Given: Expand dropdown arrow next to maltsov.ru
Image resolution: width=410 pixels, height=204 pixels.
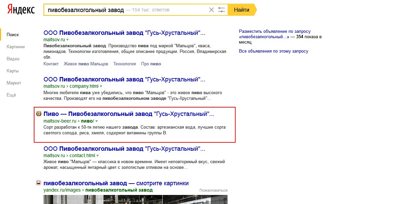Looking at the screenshot, I should (x=67, y=40).
